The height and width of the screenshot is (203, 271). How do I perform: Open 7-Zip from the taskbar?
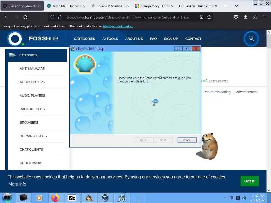pyautogui.click(x=72, y=198)
